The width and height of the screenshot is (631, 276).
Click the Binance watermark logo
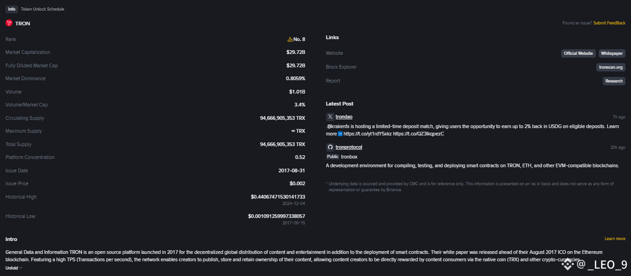click(567, 264)
